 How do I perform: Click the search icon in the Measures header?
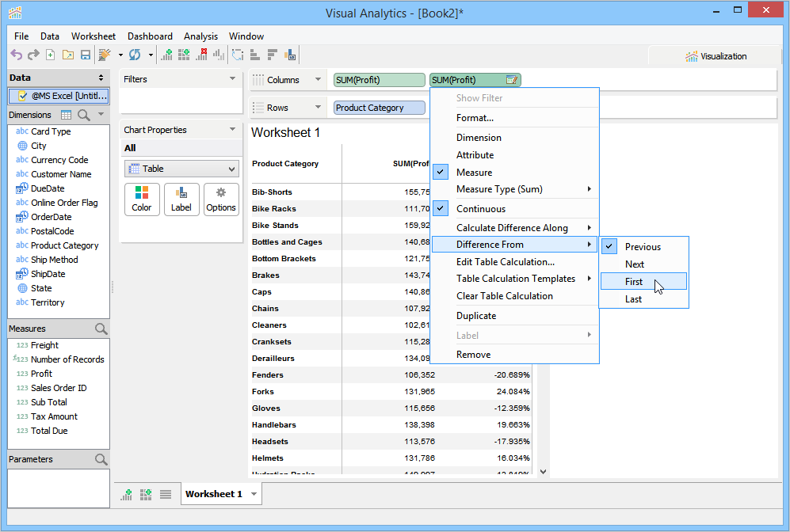pyautogui.click(x=101, y=329)
